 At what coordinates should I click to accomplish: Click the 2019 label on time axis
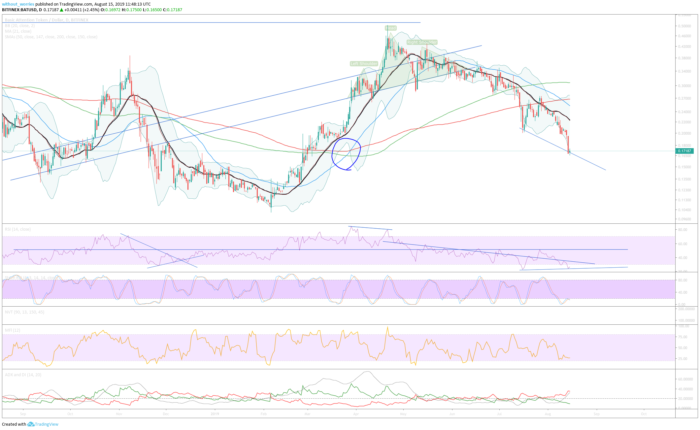pyautogui.click(x=215, y=414)
